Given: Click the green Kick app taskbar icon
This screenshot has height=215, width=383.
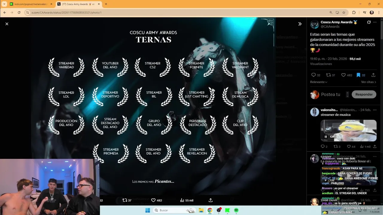Looking at the screenshot, I should (x=227, y=210).
